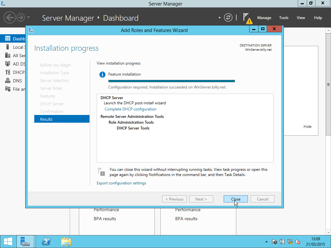Open the navigation history dropdown arrow
Image resolution: width=331 pixels, height=248 pixels.
tap(28, 17)
